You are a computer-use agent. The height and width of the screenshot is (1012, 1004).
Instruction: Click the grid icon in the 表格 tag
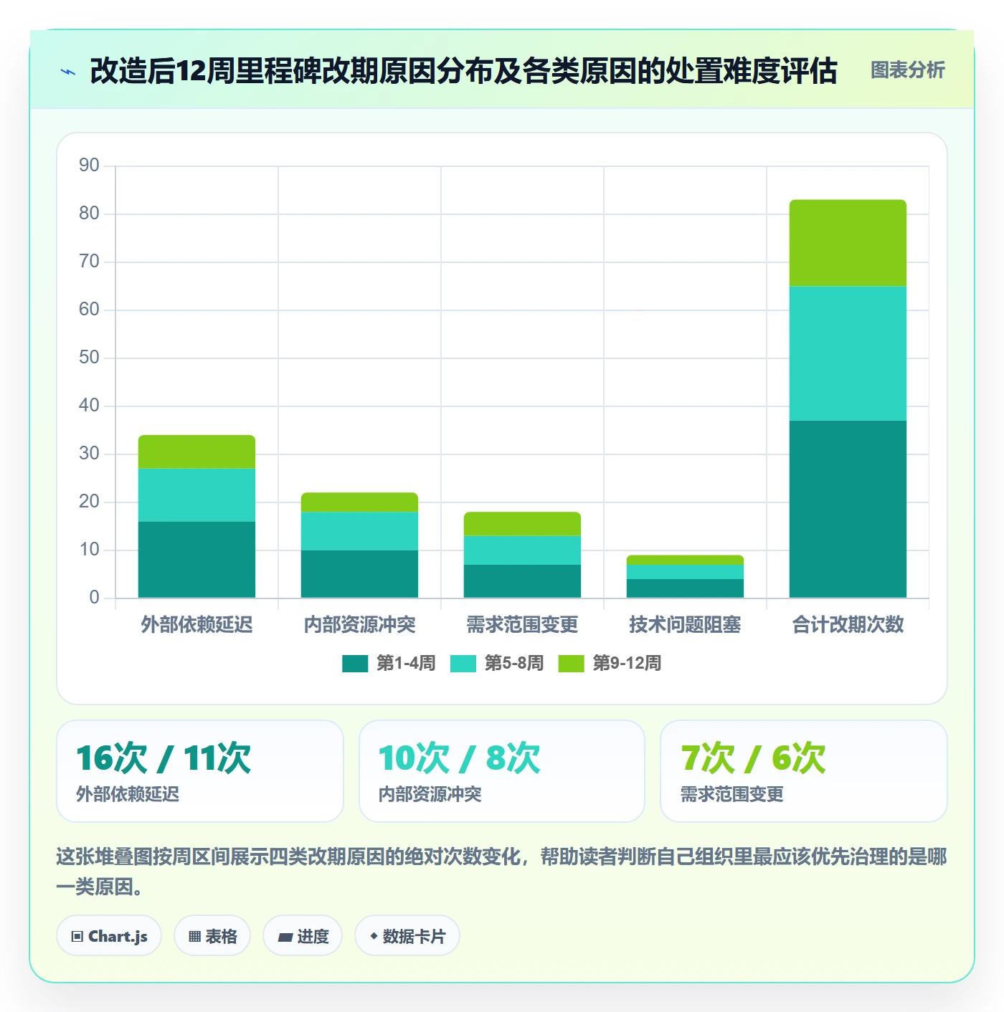194,936
